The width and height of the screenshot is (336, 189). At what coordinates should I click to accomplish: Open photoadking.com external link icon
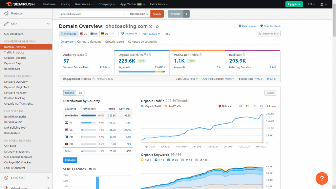coord(150,26)
